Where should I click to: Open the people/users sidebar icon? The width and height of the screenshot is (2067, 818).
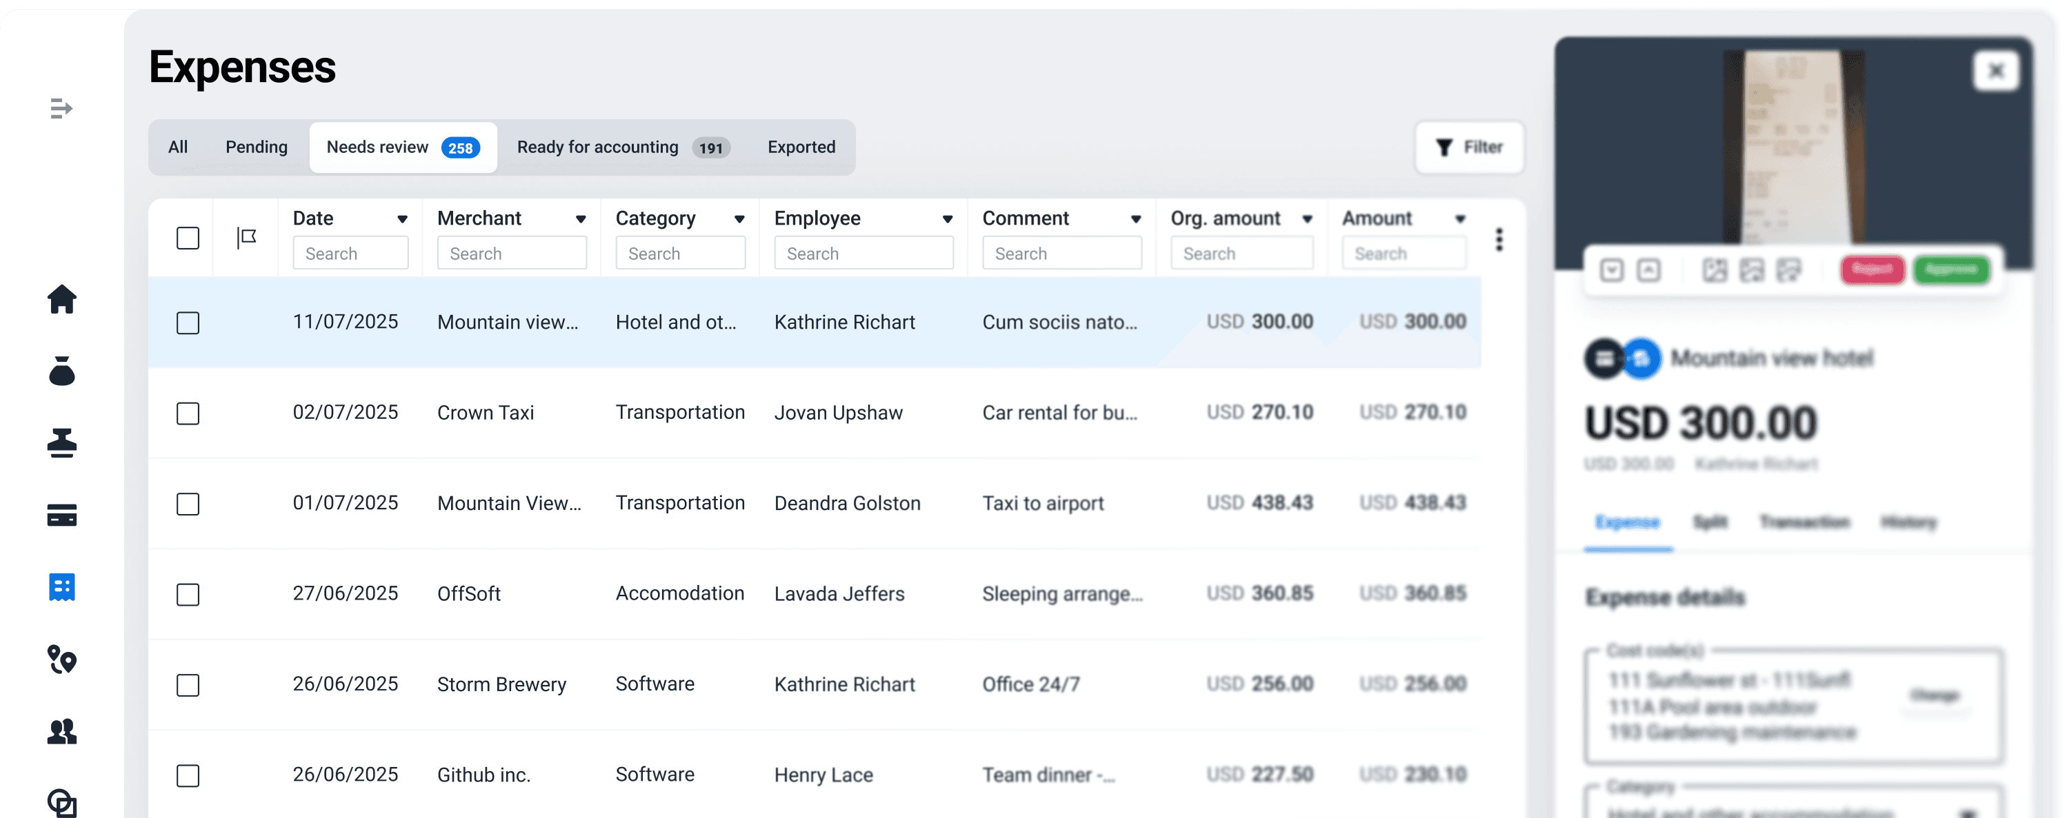[x=62, y=731]
